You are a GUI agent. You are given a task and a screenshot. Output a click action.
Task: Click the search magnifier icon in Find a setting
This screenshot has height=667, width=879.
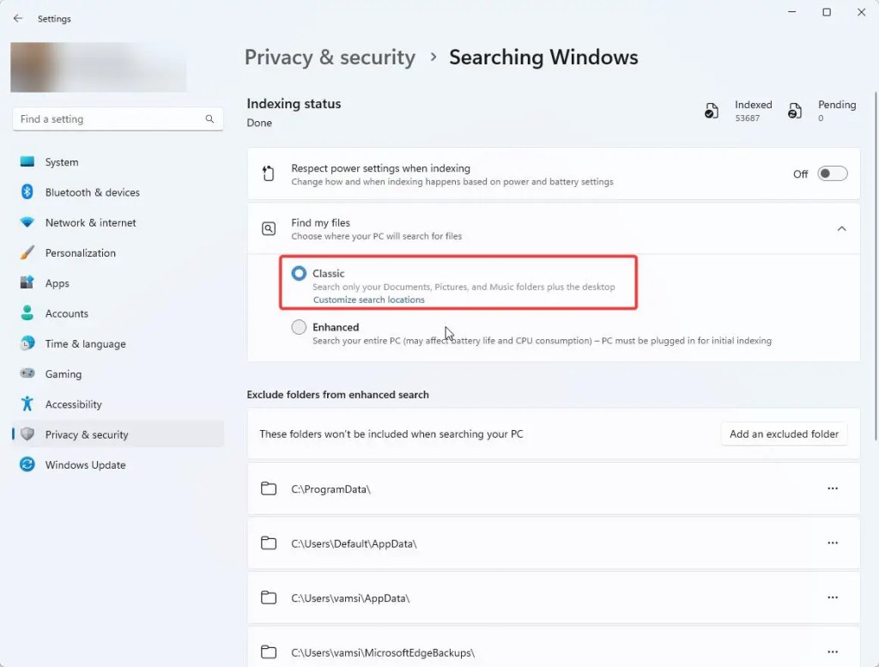pos(209,118)
